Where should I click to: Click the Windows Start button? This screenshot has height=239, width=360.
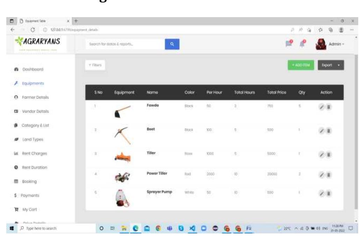pos(12,228)
